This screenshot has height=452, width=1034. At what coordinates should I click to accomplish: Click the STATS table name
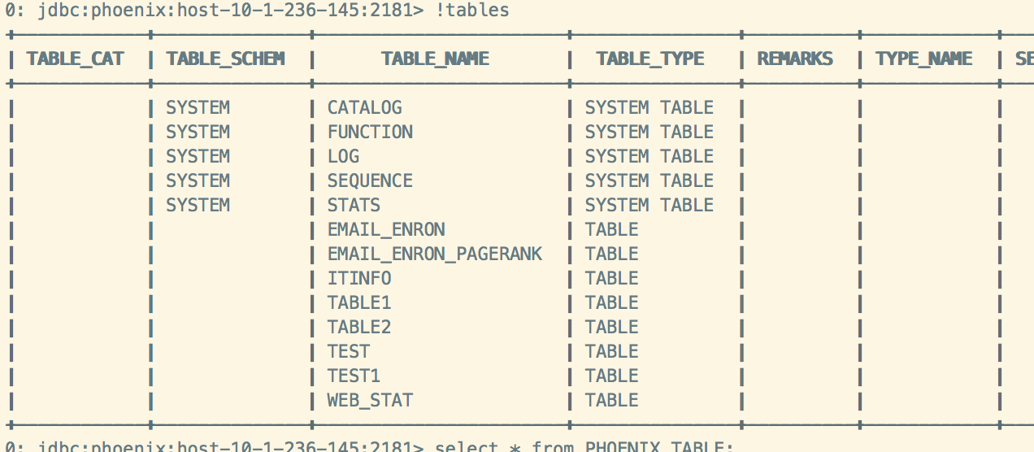[x=354, y=205]
